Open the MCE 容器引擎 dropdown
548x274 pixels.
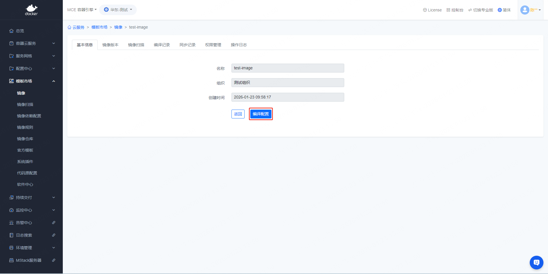point(82,10)
